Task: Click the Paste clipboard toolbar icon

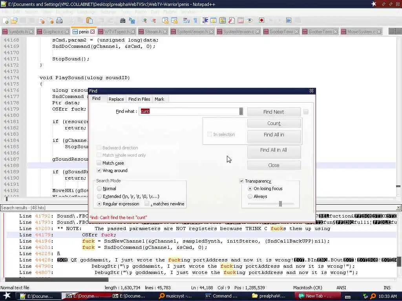Action: [x=90, y=21]
